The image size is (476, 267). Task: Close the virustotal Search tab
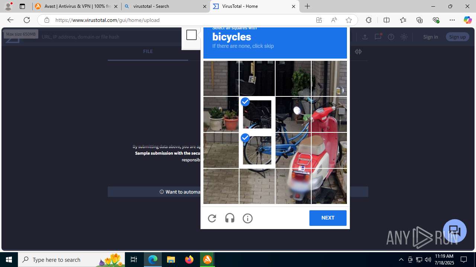click(x=205, y=6)
